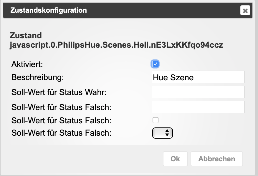Confirm the dialog with the Ok button

(x=175, y=159)
